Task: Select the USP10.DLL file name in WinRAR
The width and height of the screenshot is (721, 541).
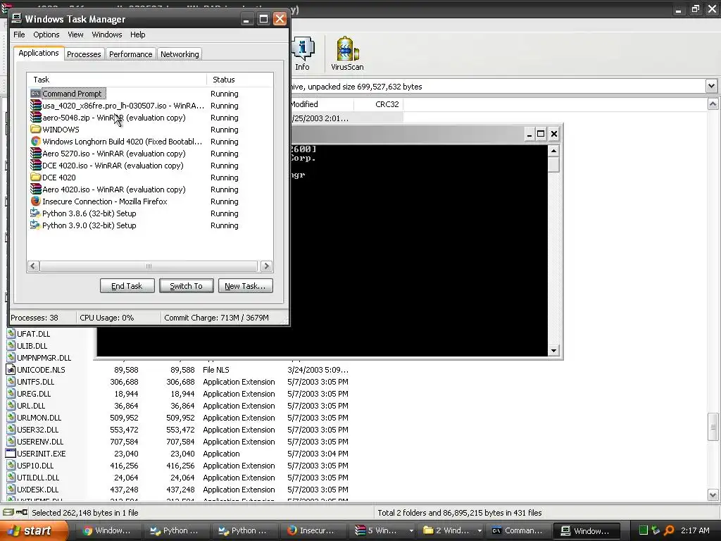Action: pos(35,465)
